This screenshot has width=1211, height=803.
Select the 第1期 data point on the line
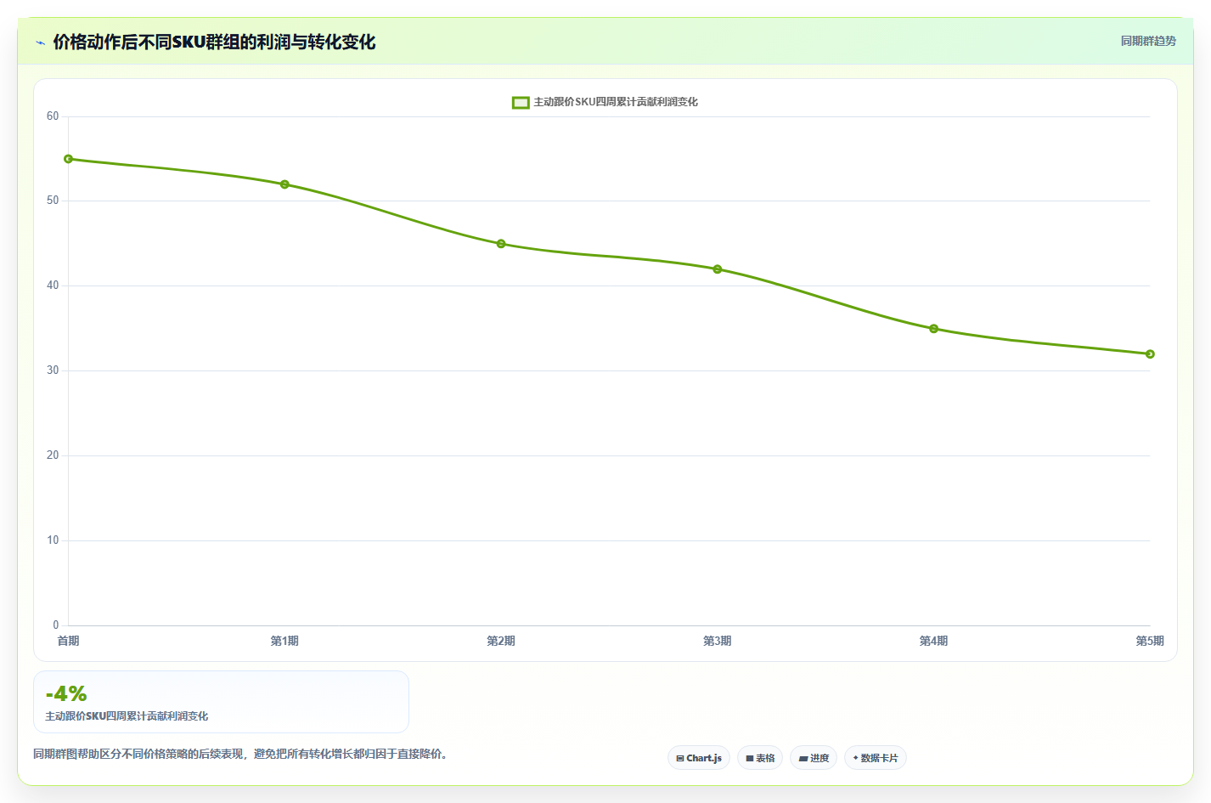click(x=284, y=184)
